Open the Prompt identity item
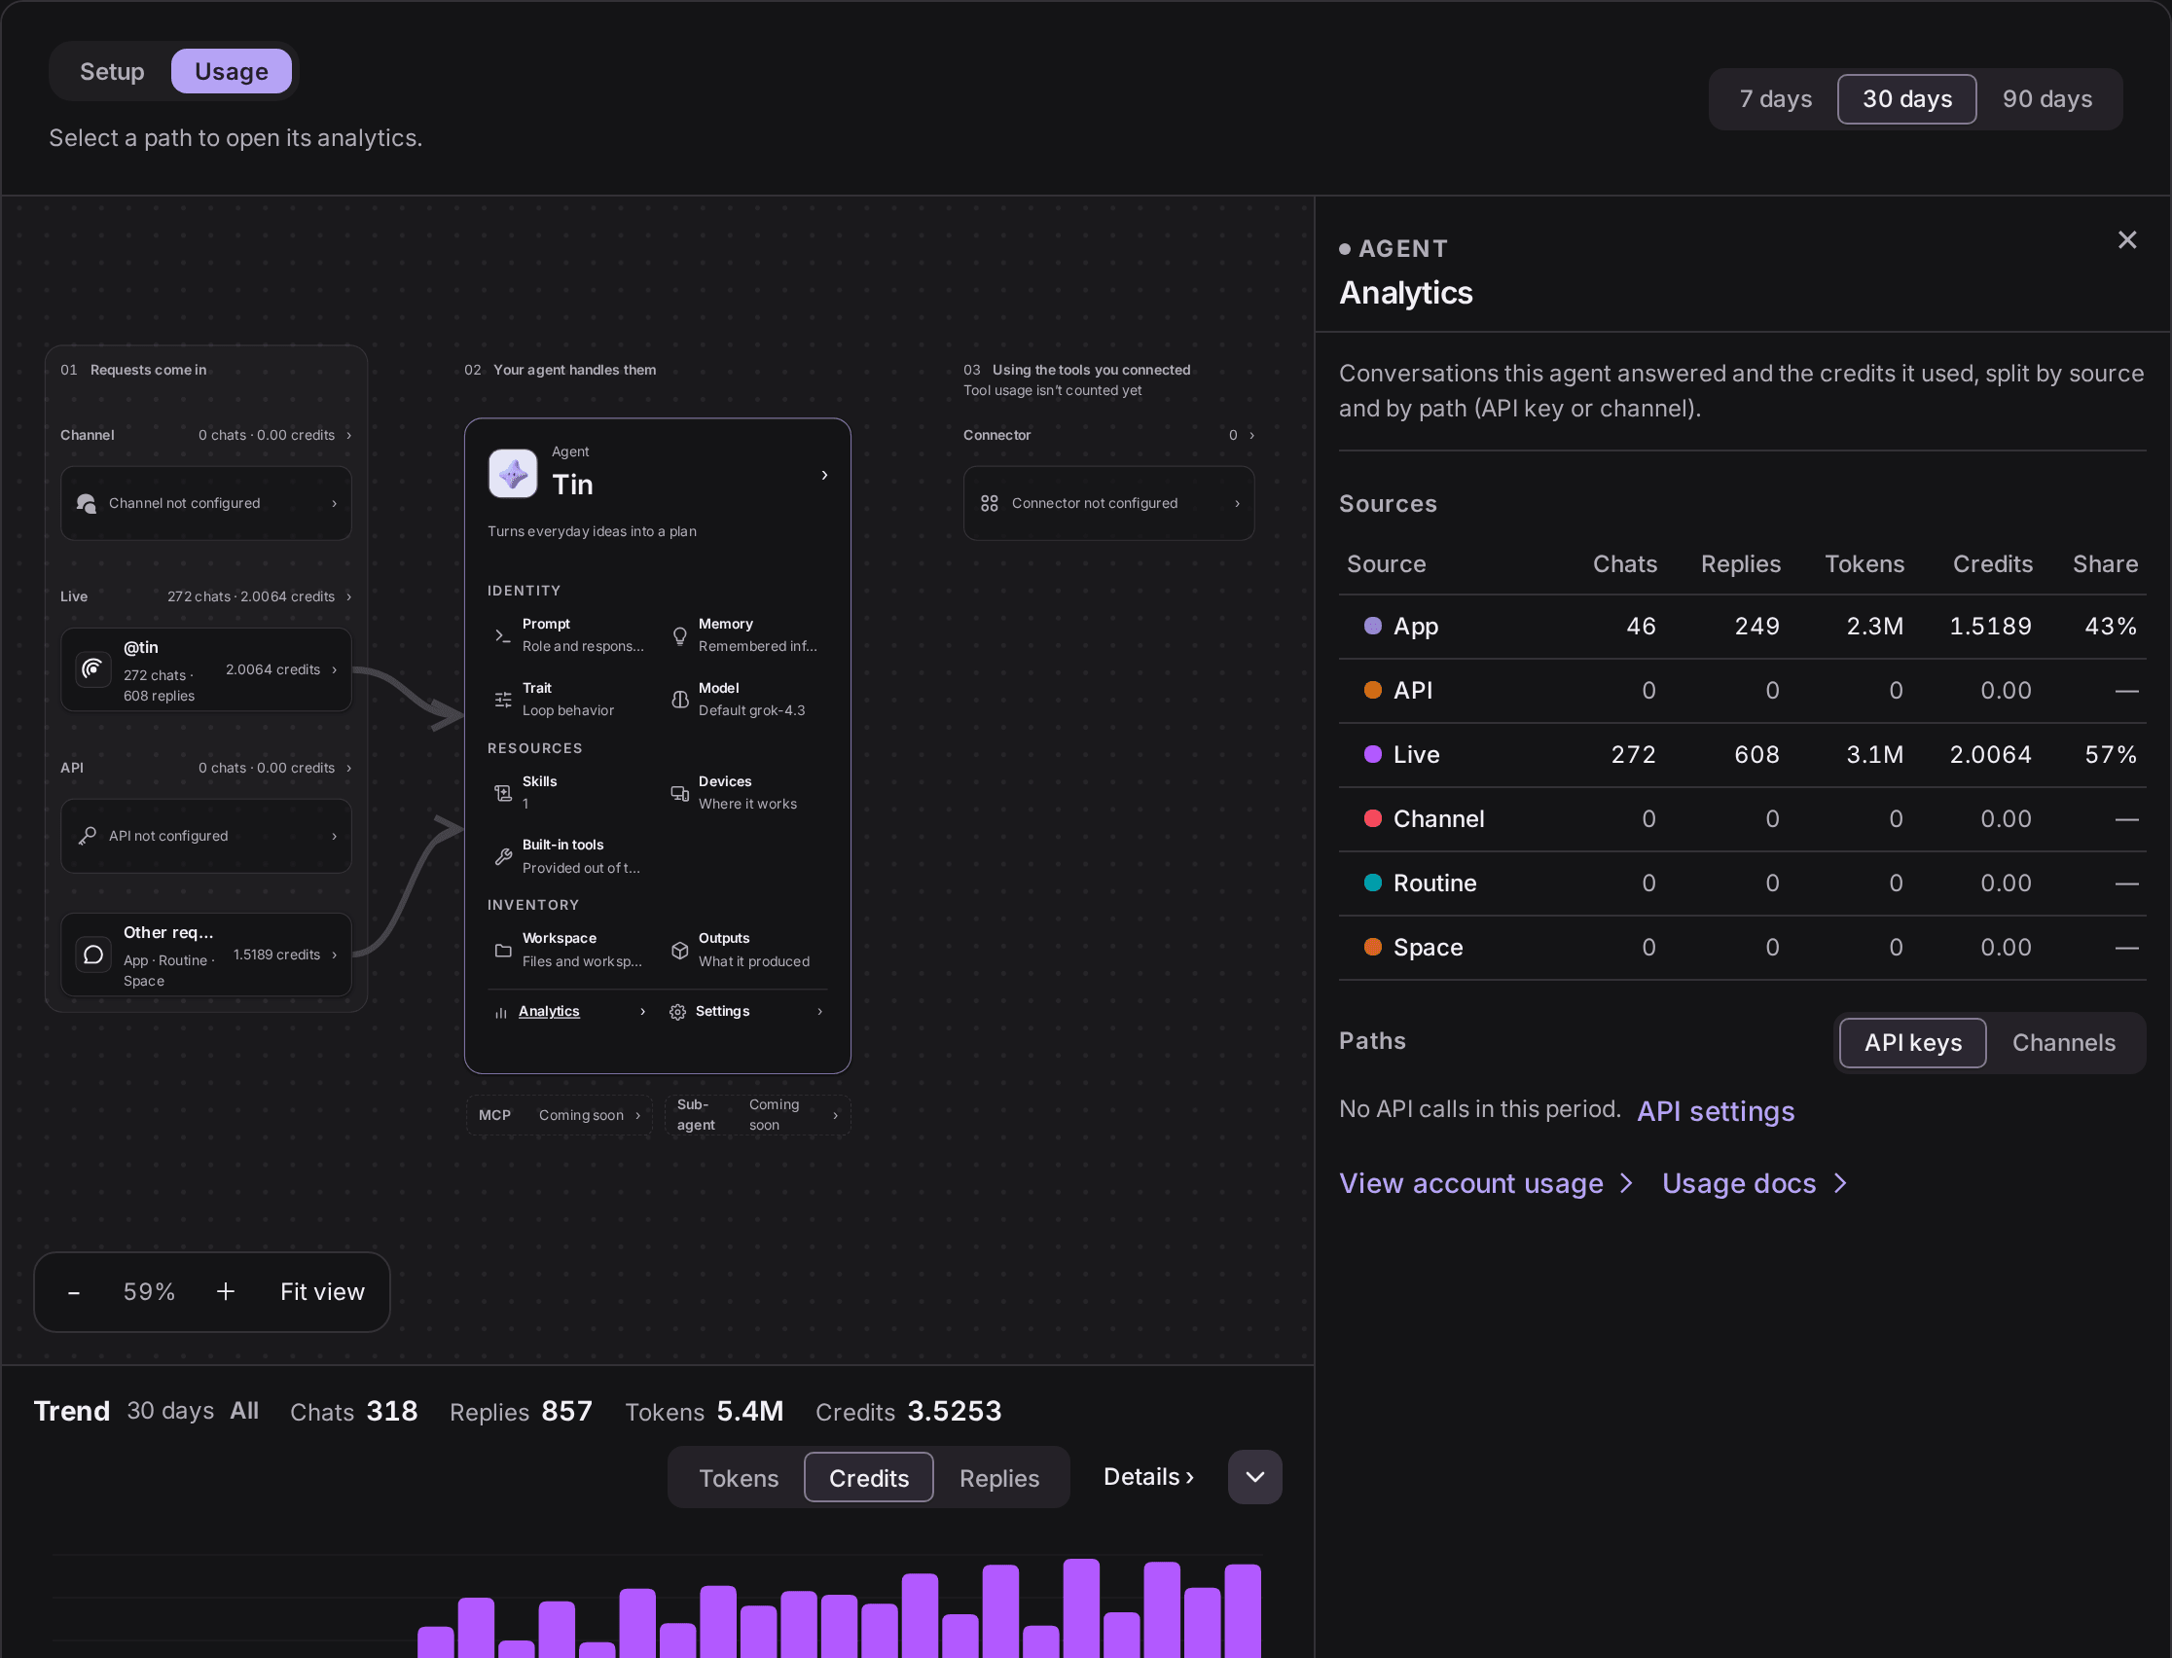 568,635
